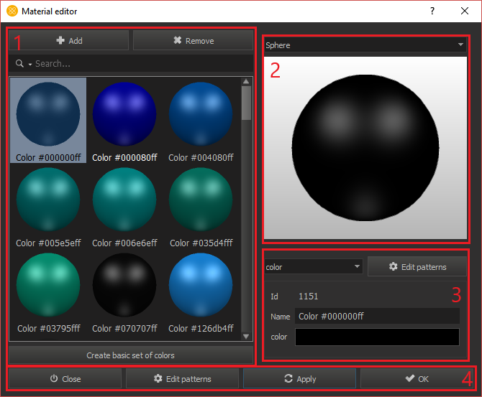The width and height of the screenshot is (482, 397).
Task: Click the material list scrollbar thumb
Action: click(246, 103)
